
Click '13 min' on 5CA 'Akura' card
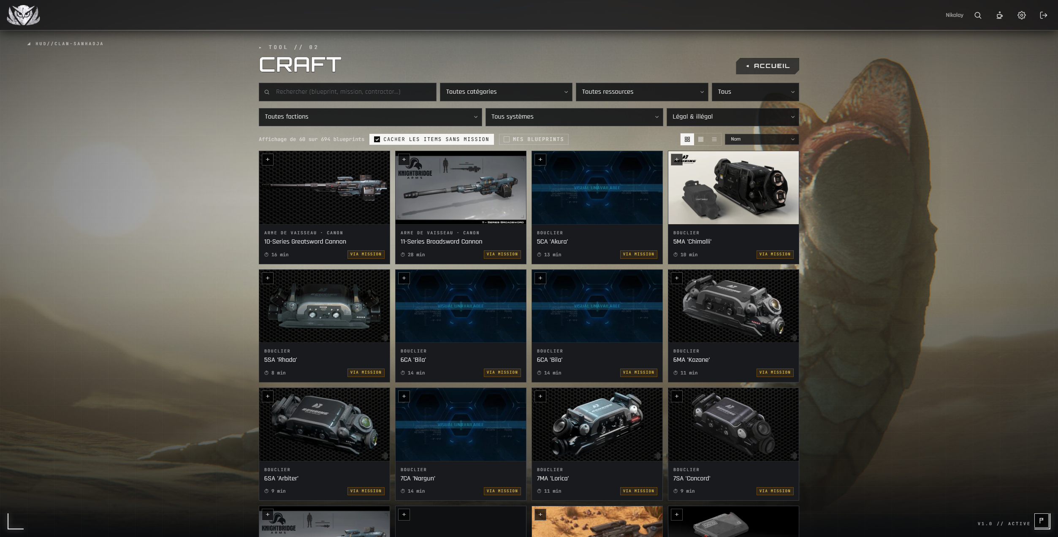point(553,255)
